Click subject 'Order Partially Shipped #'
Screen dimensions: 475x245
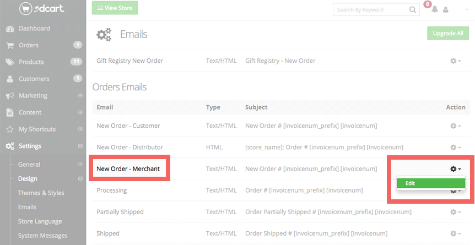(328, 212)
